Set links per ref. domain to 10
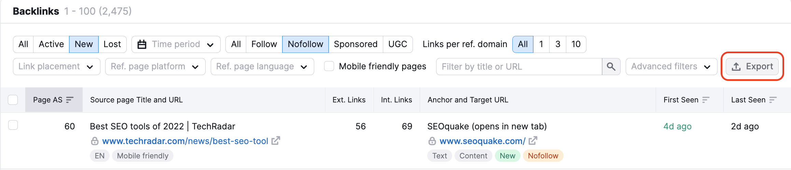This screenshot has width=791, height=170. coord(576,44)
